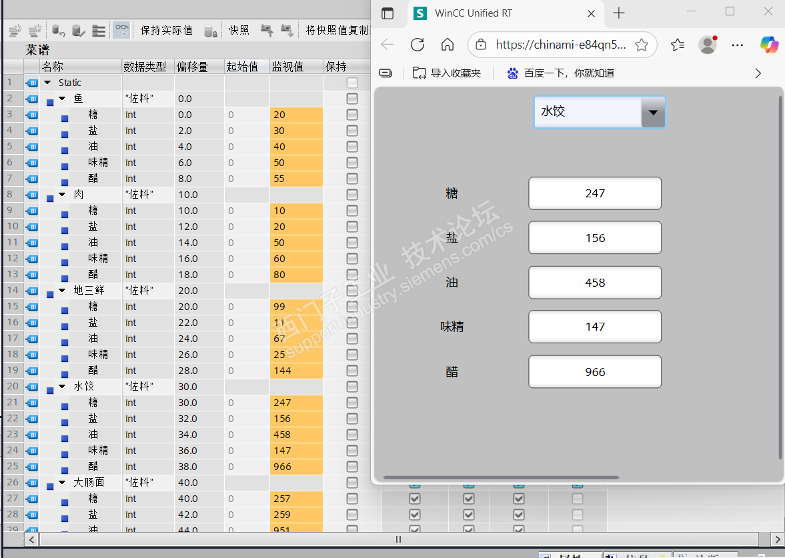Go back in the browser

coord(387,45)
